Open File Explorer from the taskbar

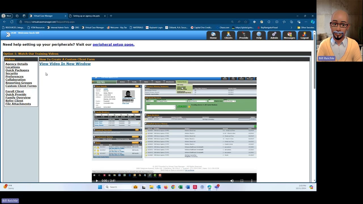[151, 187]
